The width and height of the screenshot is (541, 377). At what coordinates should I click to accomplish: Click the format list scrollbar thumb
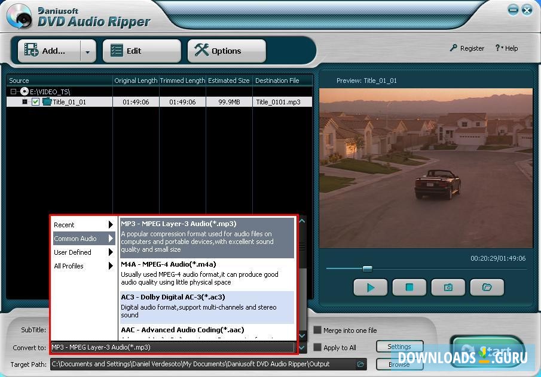(302, 246)
